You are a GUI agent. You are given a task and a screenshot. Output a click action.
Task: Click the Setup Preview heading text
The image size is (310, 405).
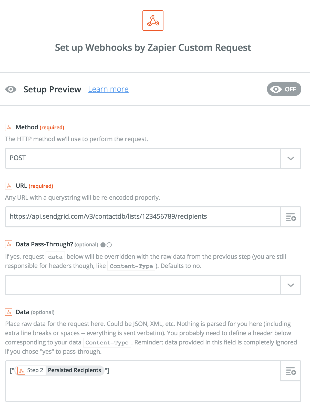[52, 89]
